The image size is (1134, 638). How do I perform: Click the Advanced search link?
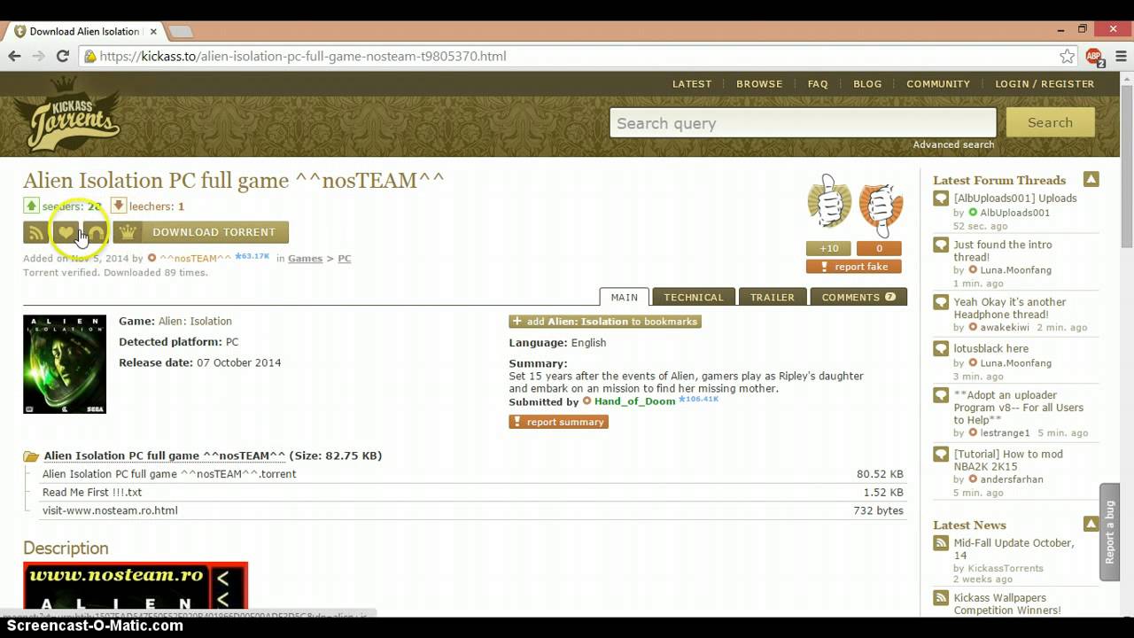(953, 144)
